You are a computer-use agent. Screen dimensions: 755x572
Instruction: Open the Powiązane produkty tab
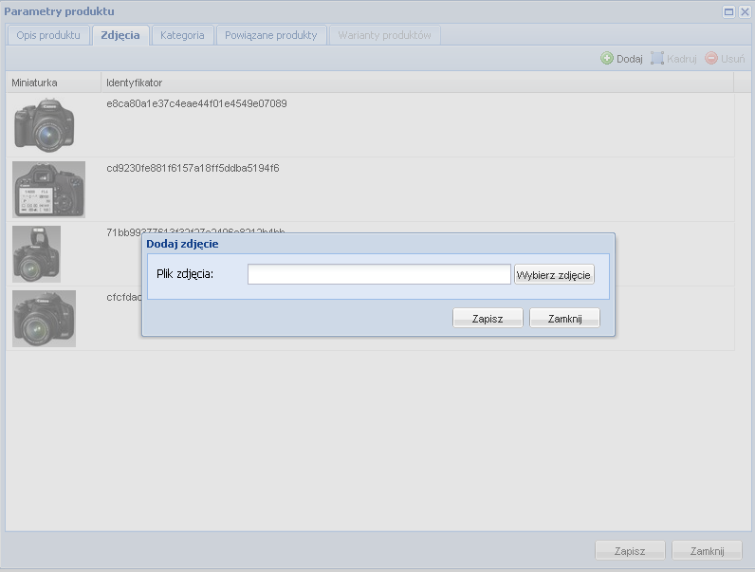coord(271,35)
